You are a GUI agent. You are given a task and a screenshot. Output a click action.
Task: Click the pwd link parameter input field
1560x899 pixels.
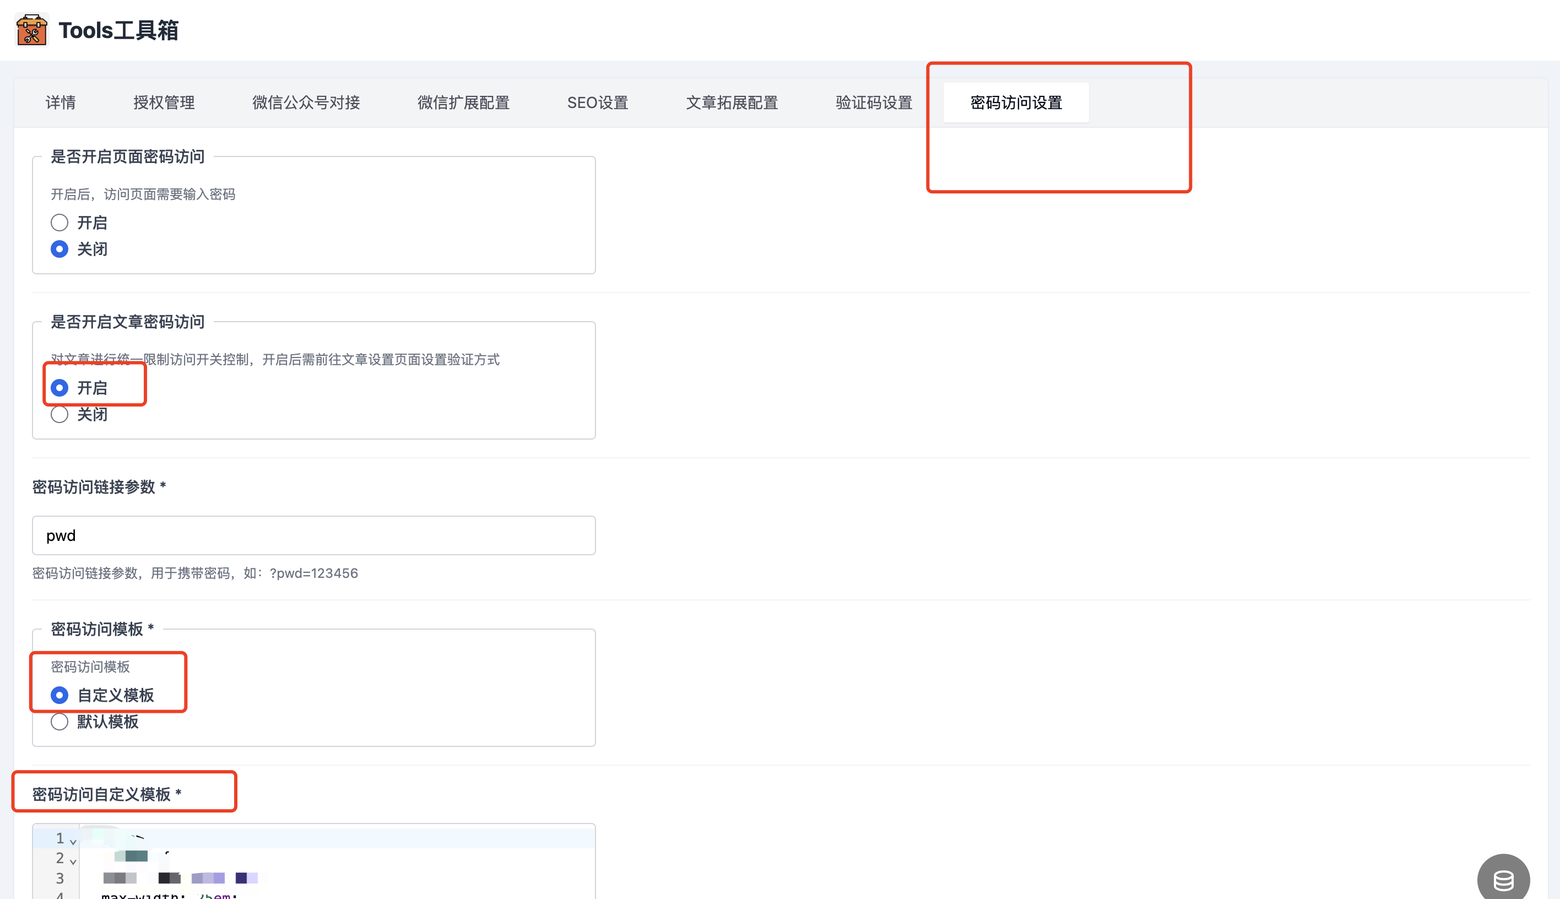pos(313,535)
